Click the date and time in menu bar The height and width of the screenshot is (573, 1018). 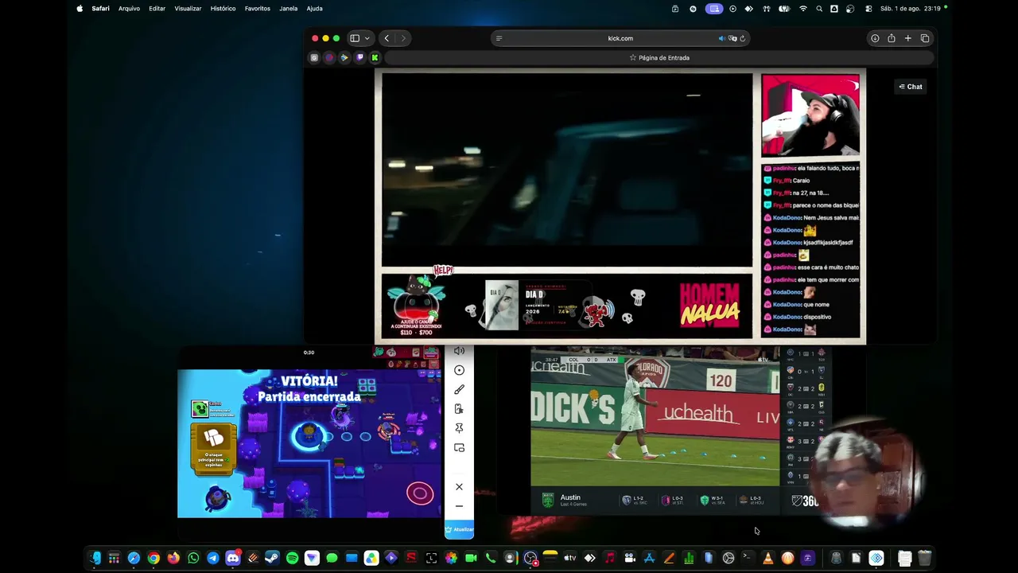coord(911,9)
